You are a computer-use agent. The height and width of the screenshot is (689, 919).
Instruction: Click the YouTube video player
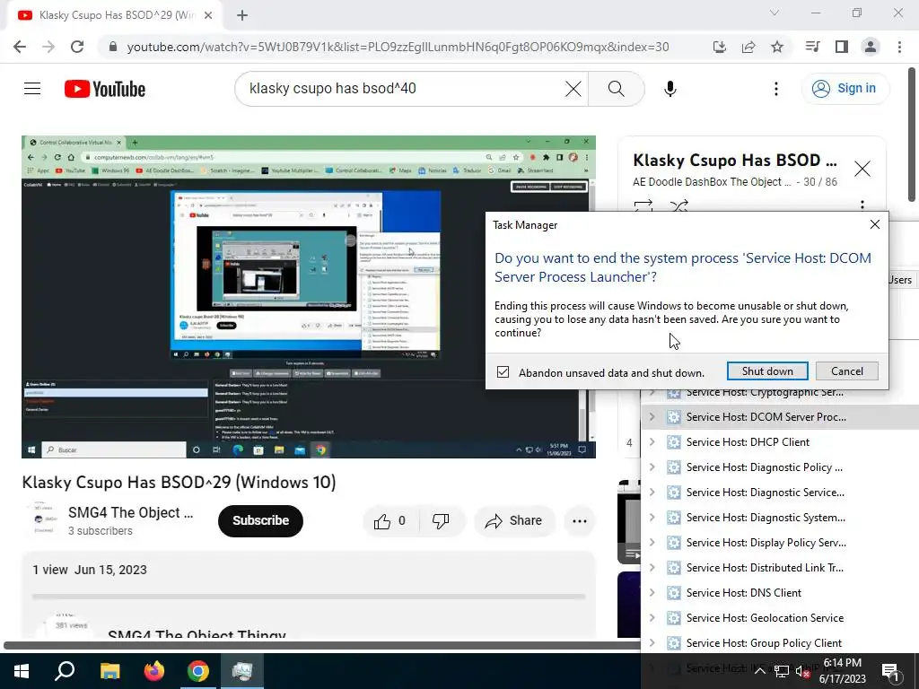(309, 297)
